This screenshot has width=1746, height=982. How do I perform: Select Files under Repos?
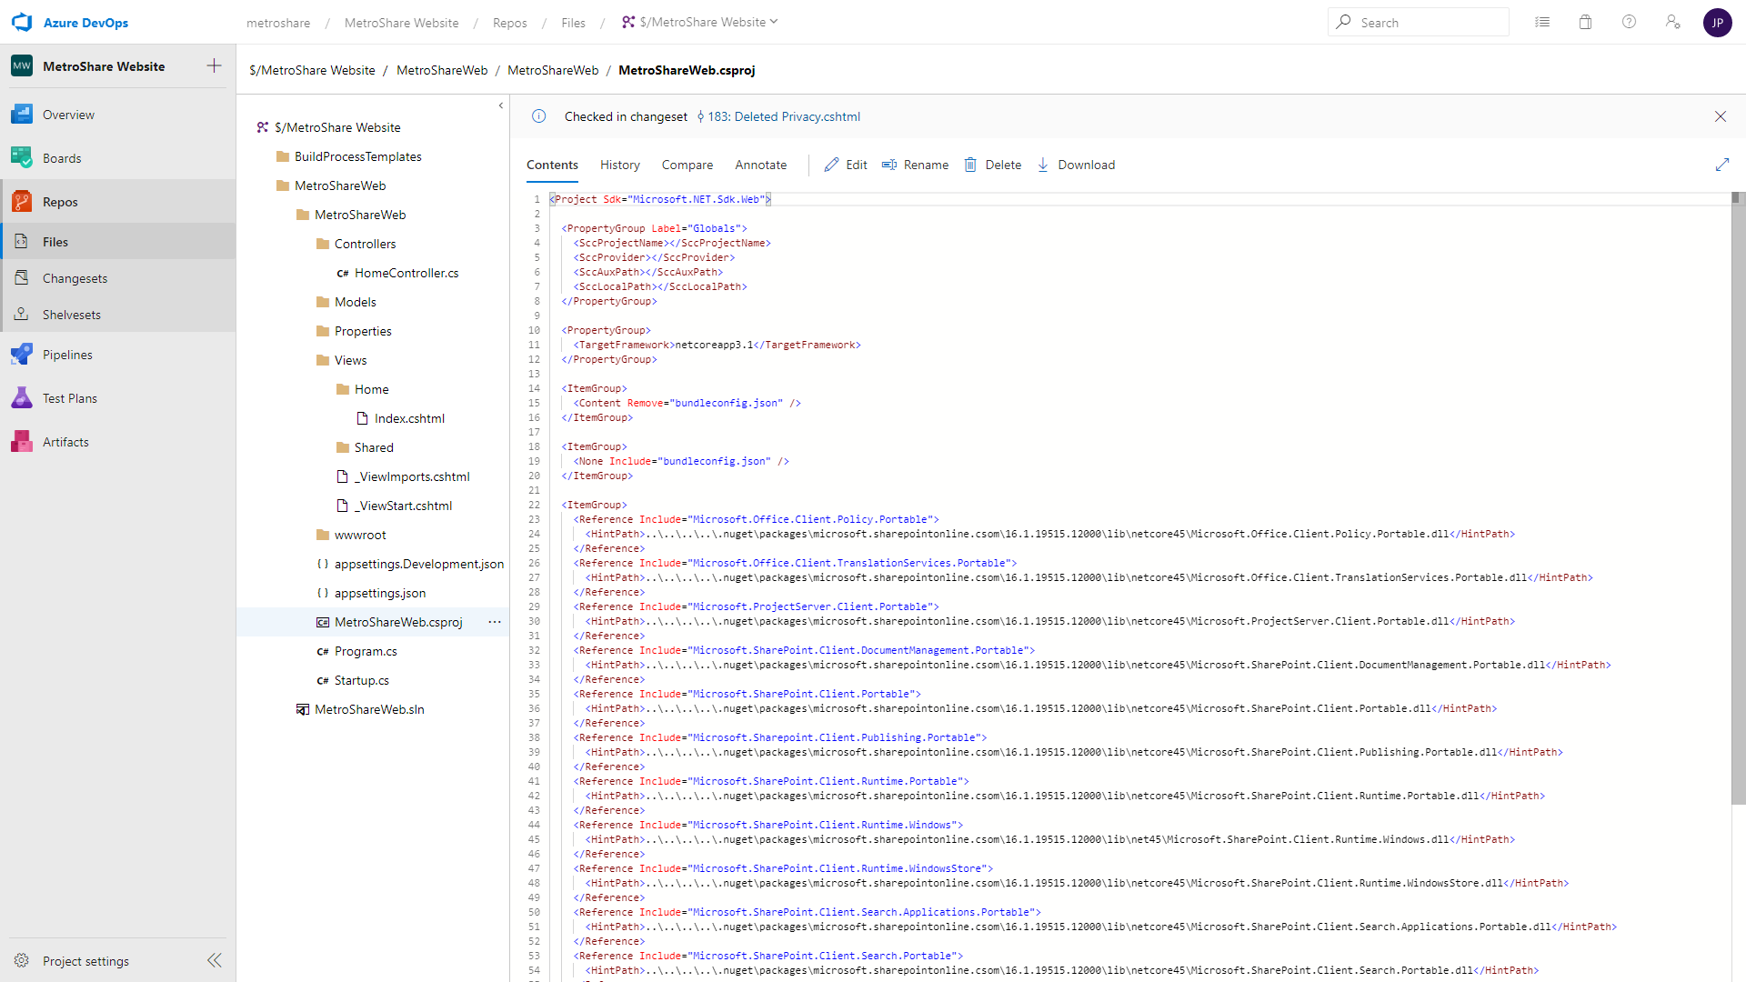pyautogui.click(x=118, y=242)
